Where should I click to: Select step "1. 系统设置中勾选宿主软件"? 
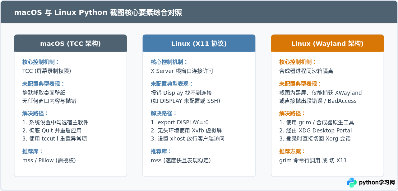55,122
